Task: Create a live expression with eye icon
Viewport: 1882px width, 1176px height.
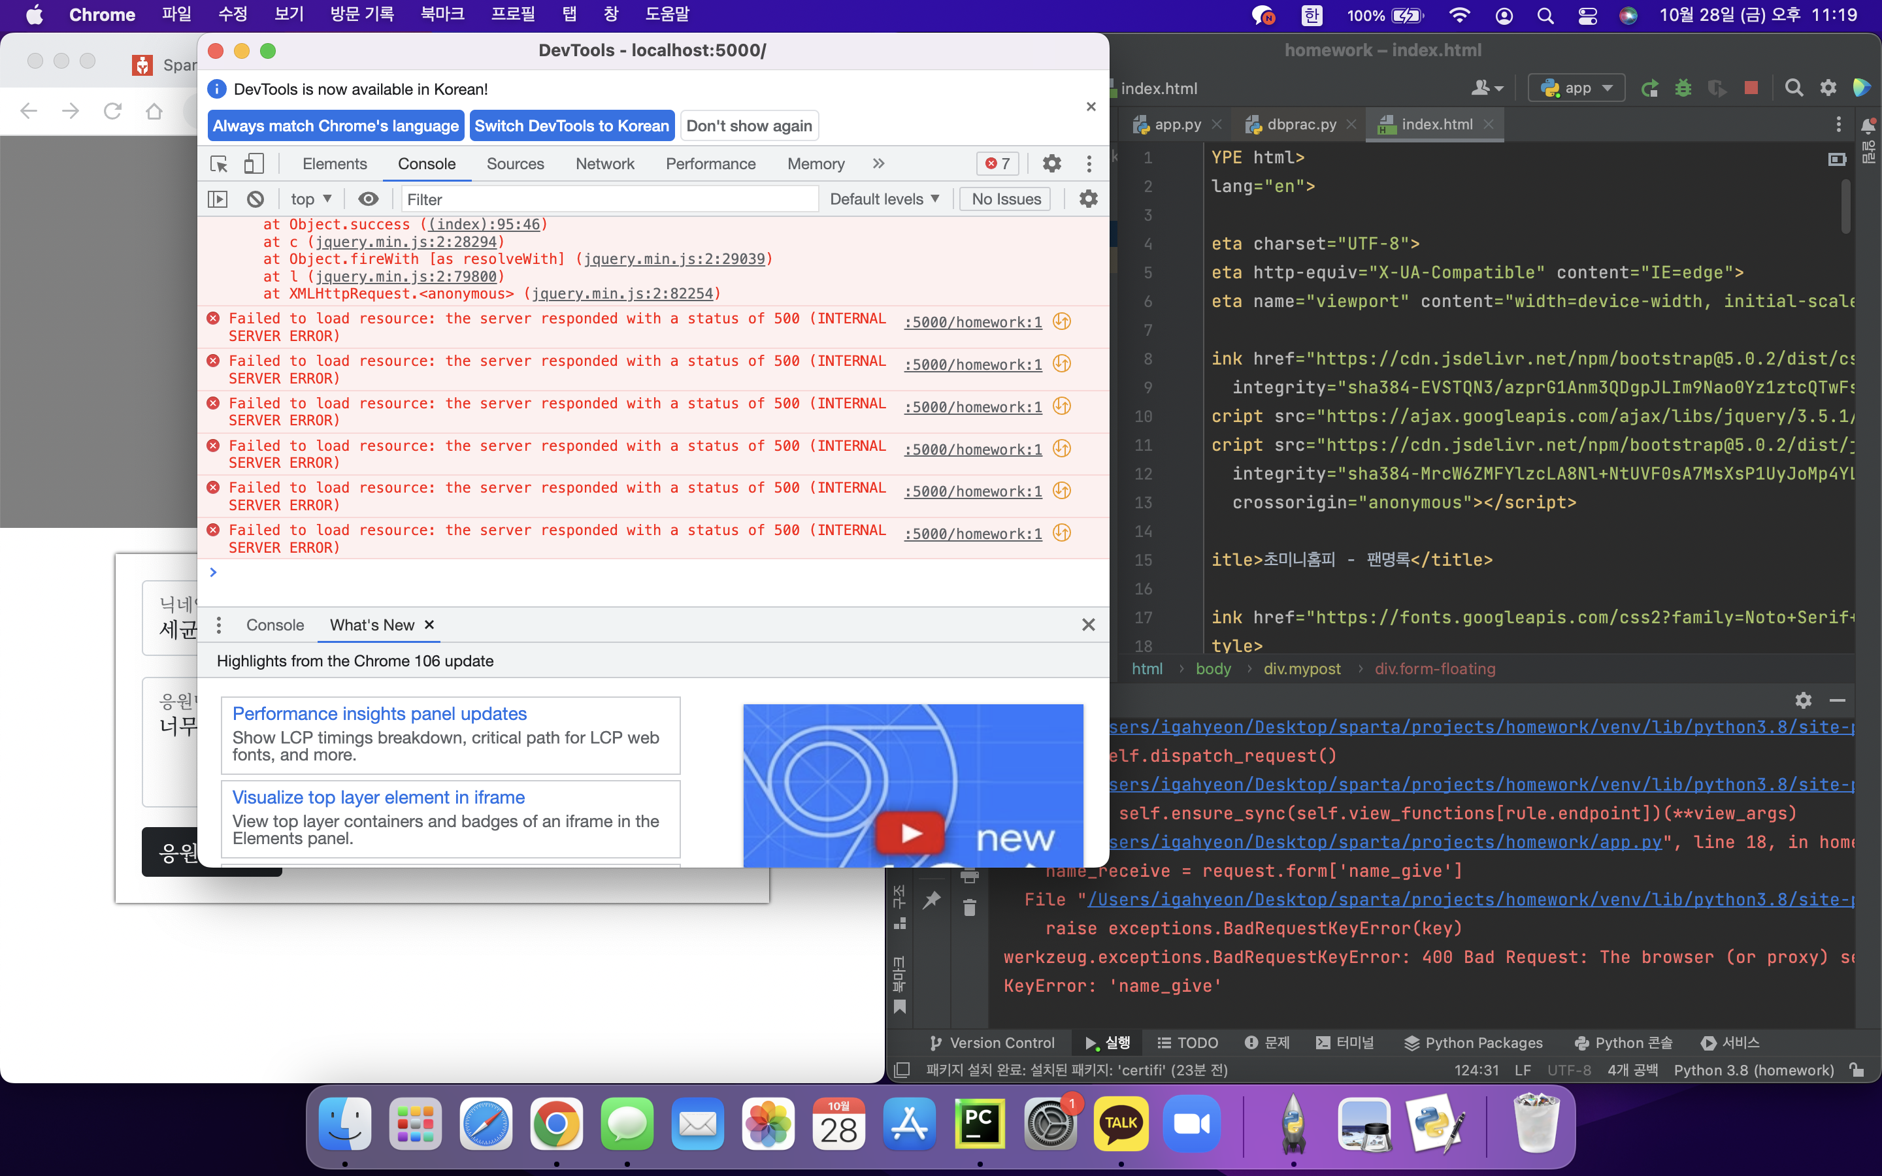Action: 369,199
